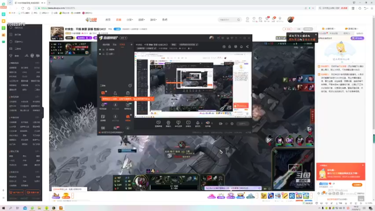Click the screen-share icon below the preview
Image resolution: width=375 pixels, height=211 pixels.
click(158, 123)
